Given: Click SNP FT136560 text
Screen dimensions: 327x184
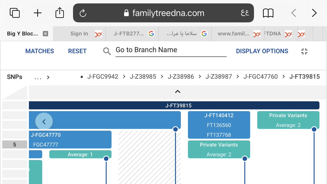Looking at the screenshot, I should [219, 125].
